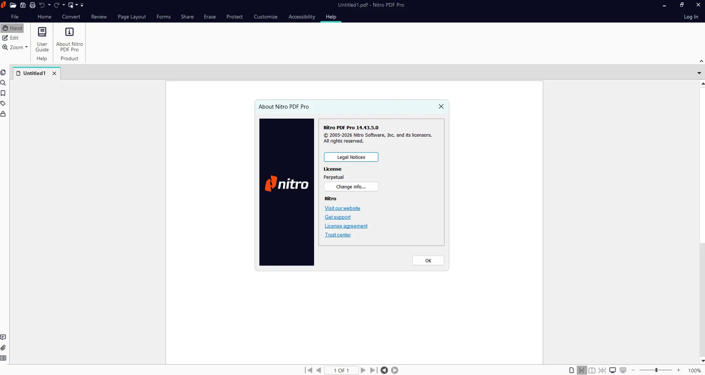This screenshot has height=375, width=705.
Task: Open the Page Layout tab
Action: click(132, 17)
